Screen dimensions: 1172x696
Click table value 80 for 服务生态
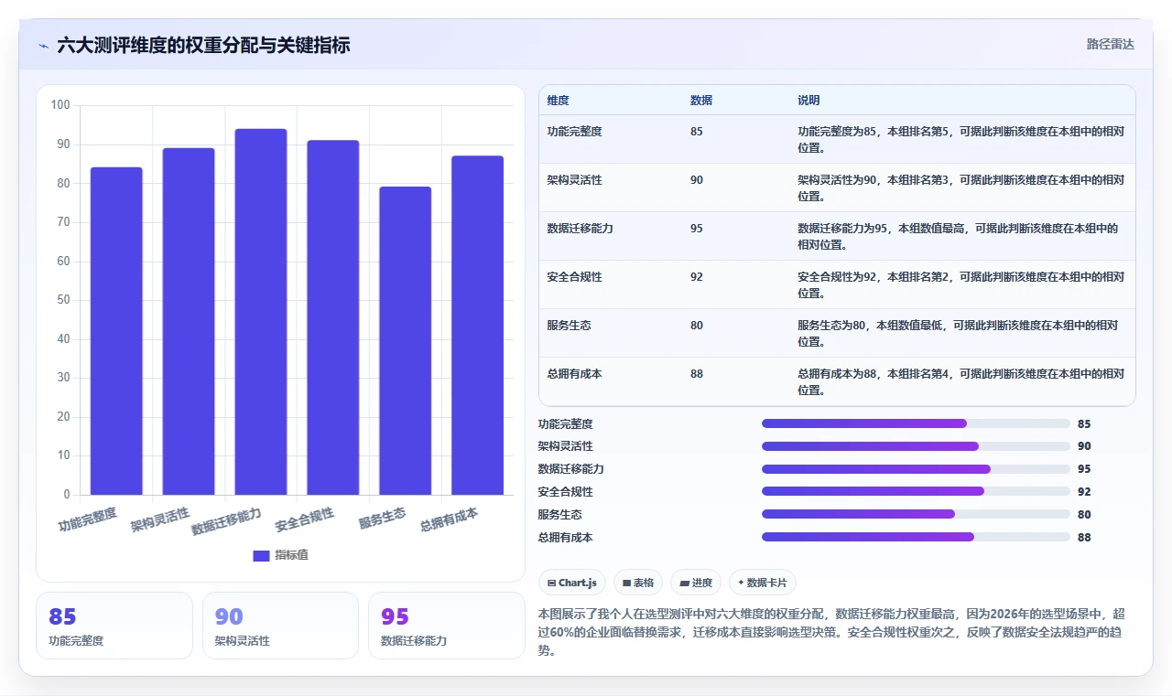[x=697, y=326]
